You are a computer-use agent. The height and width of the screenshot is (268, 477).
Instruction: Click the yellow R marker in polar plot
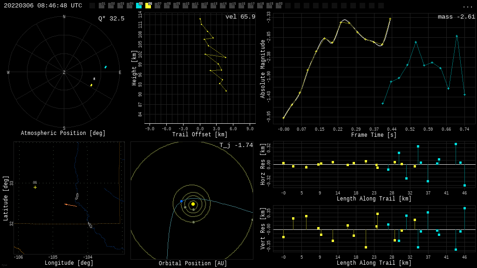click(91, 85)
